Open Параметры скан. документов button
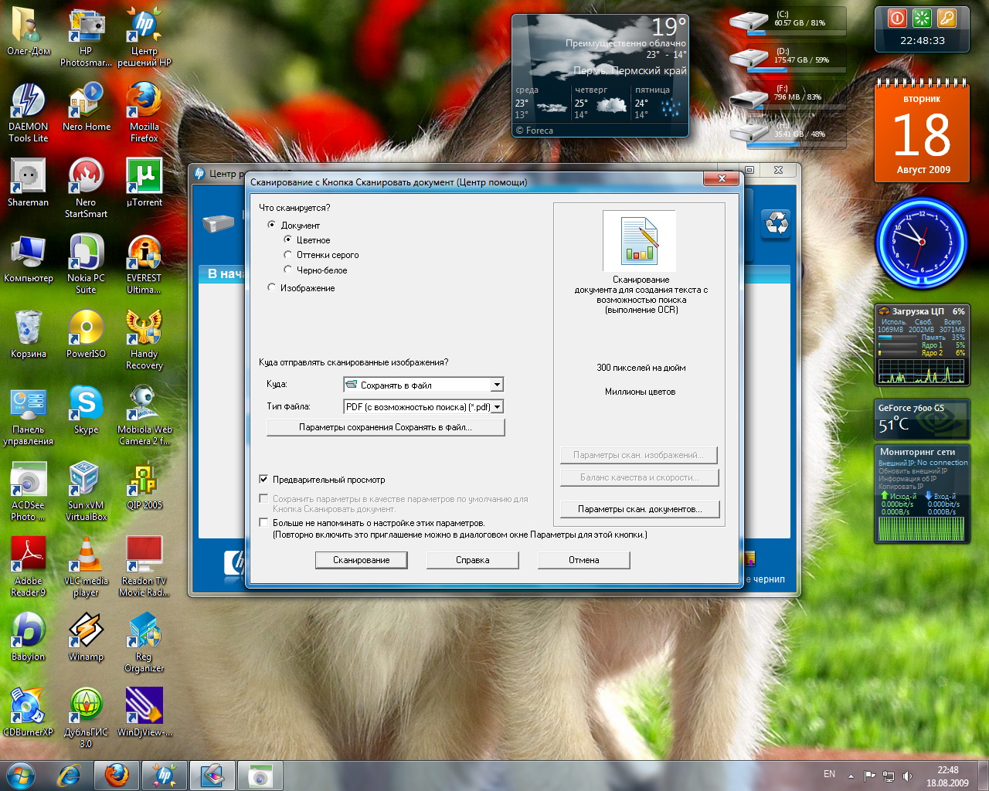 click(x=640, y=509)
